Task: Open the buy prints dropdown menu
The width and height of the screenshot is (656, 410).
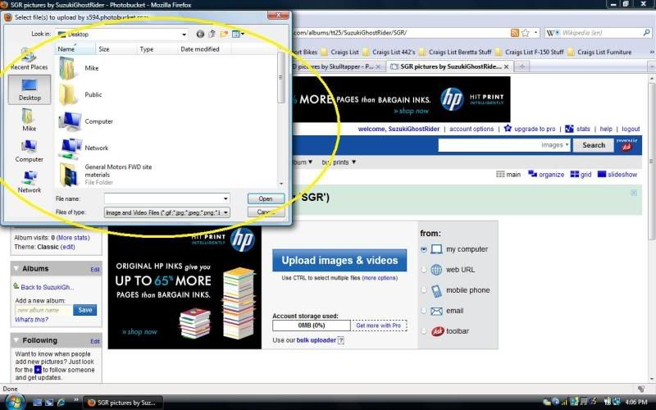Action: click(x=339, y=162)
